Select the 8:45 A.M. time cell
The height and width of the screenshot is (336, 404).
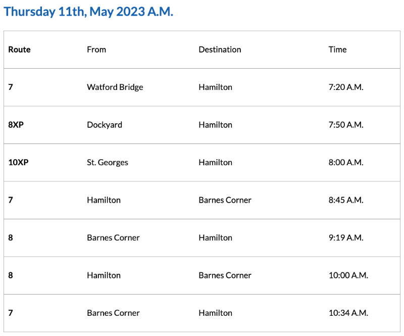345,200
